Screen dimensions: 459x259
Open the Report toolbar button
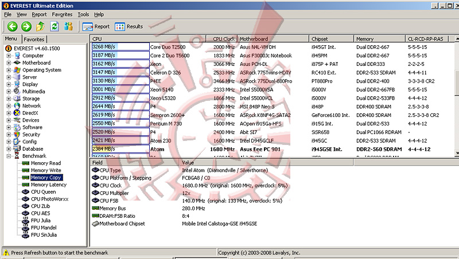96,26
